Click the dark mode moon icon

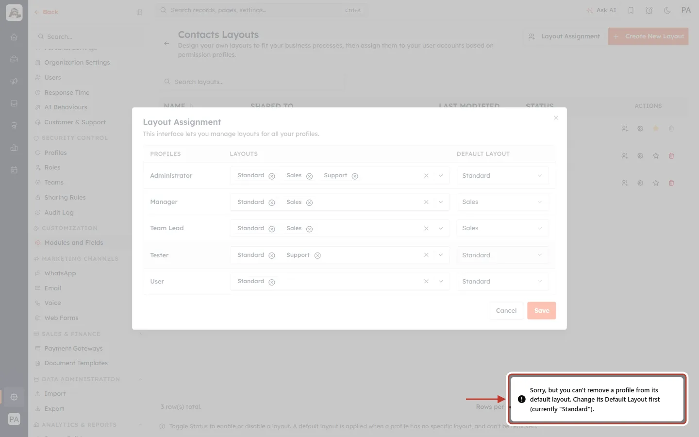tap(667, 10)
